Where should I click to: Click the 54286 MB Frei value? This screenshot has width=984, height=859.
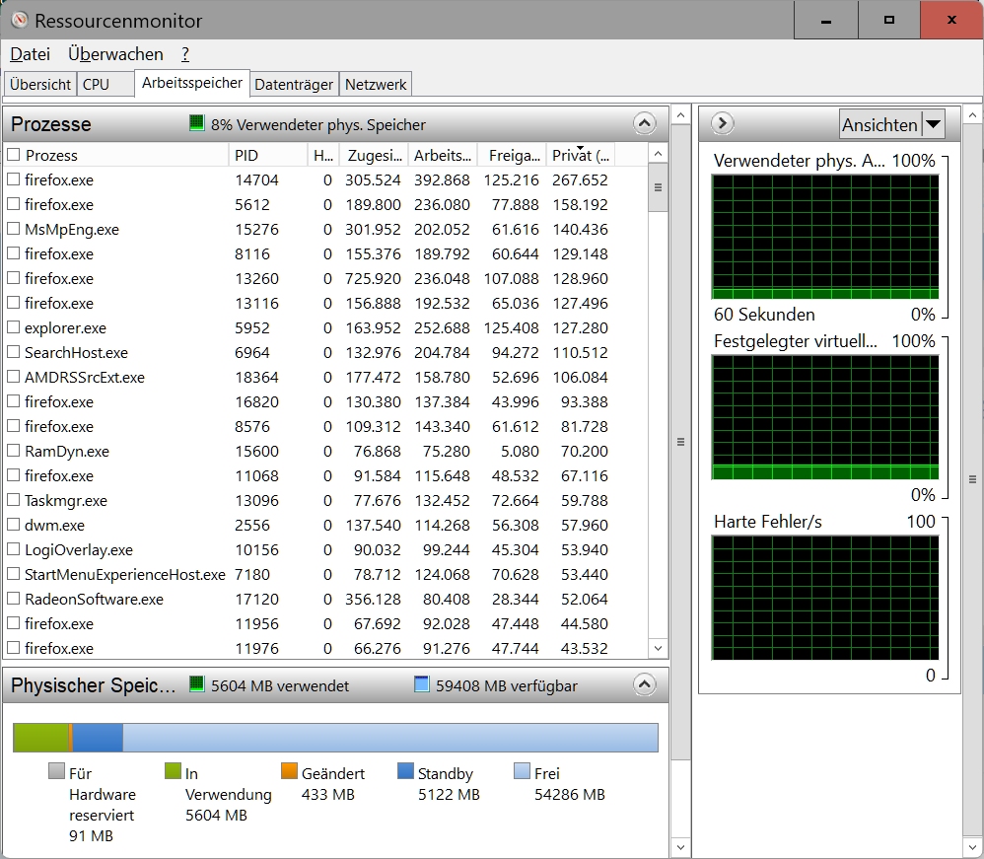(x=569, y=794)
